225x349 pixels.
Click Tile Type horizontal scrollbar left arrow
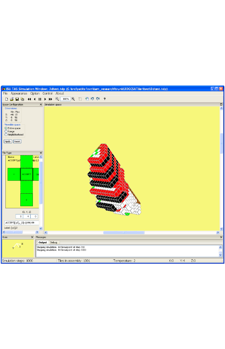point(4,232)
